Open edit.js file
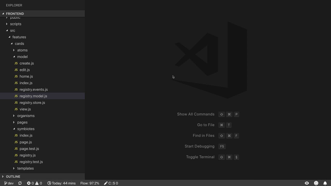The image size is (331, 186). [42, 70]
